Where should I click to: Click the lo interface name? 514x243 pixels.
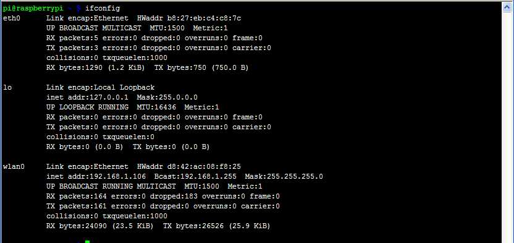(x=7, y=88)
